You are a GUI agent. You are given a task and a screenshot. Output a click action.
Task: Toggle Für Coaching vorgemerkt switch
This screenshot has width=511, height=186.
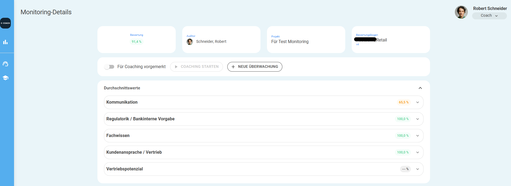click(x=109, y=67)
